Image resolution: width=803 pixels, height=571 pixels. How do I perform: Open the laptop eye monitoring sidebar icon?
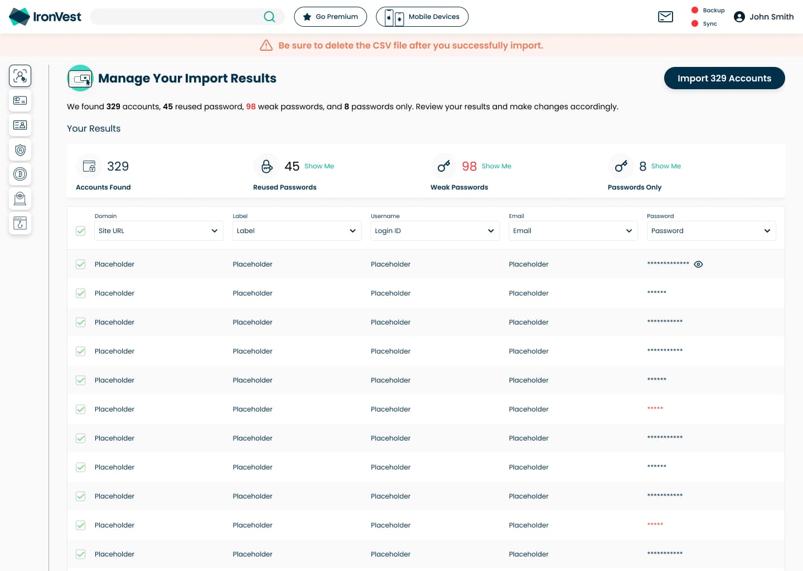pos(20,199)
